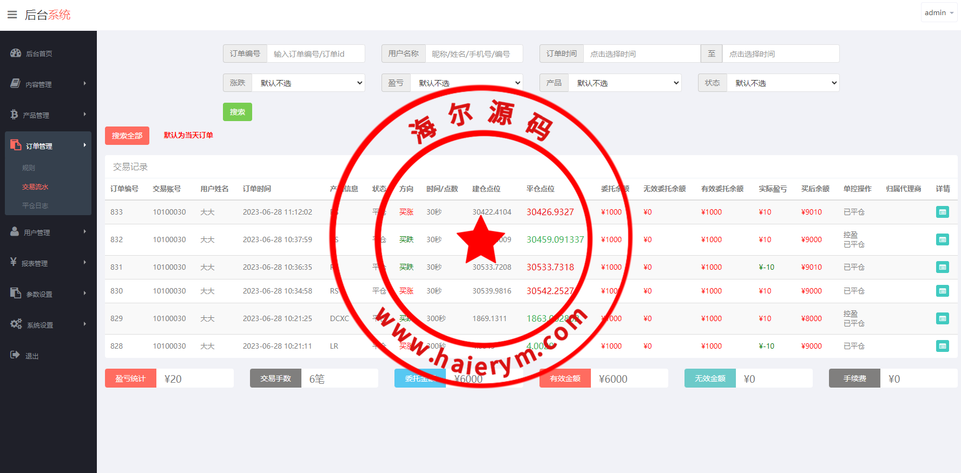The image size is (961, 473).
Task: Show details icon for order 828
Action: point(942,346)
